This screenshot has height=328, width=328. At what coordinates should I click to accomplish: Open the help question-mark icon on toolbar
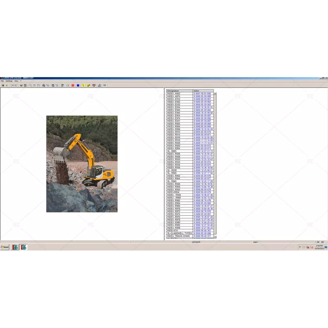[x=99, y=85]
